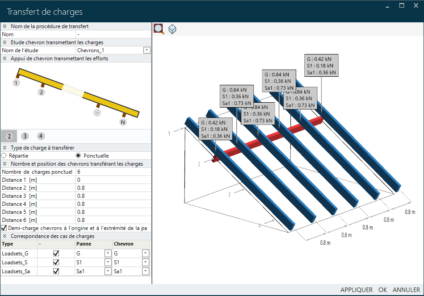The image size is (424, 296).
Task: Click the lower-left G : 0.42 kN load label
Action: point(215,129)
